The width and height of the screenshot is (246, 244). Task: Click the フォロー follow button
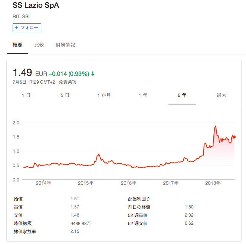(27, 28)
